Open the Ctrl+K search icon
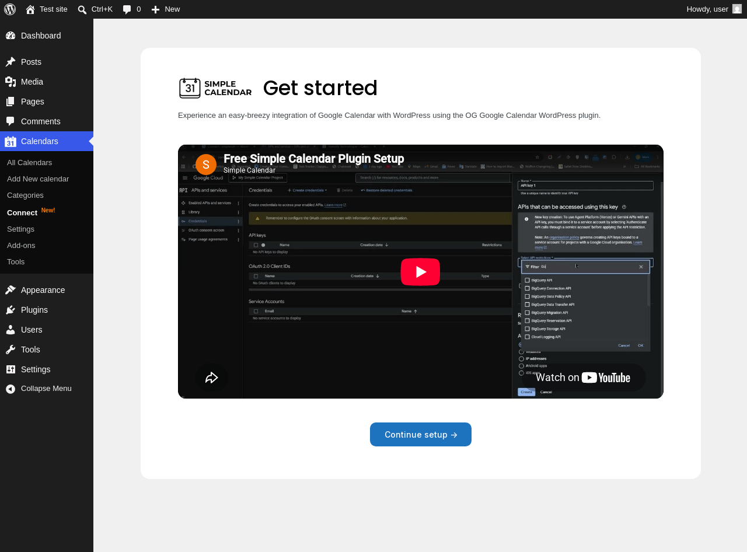Viewport: 747px width, 552px height. point(82,9)
